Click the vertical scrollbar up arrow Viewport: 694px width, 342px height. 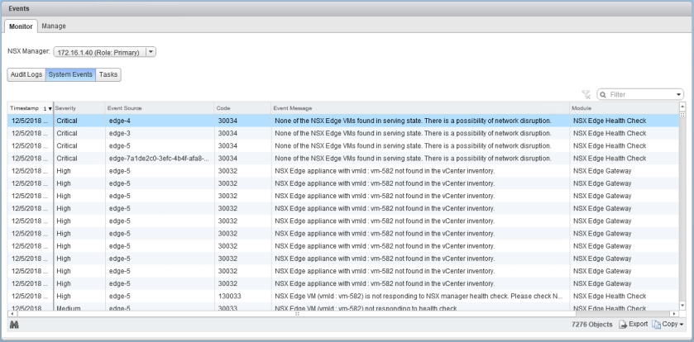[682, 107]
